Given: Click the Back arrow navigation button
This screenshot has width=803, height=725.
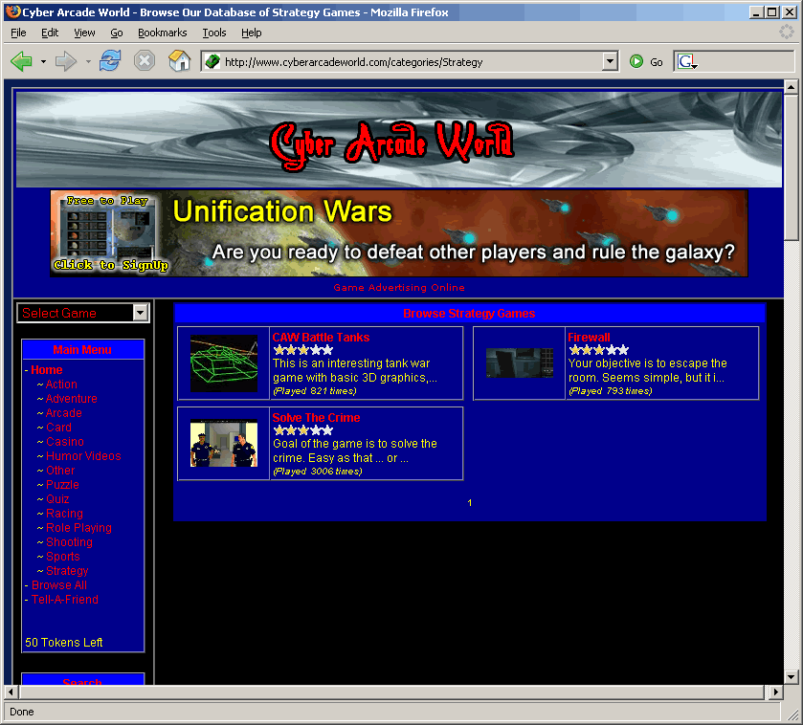Looking at the screenshot, I should coord(21,61).
